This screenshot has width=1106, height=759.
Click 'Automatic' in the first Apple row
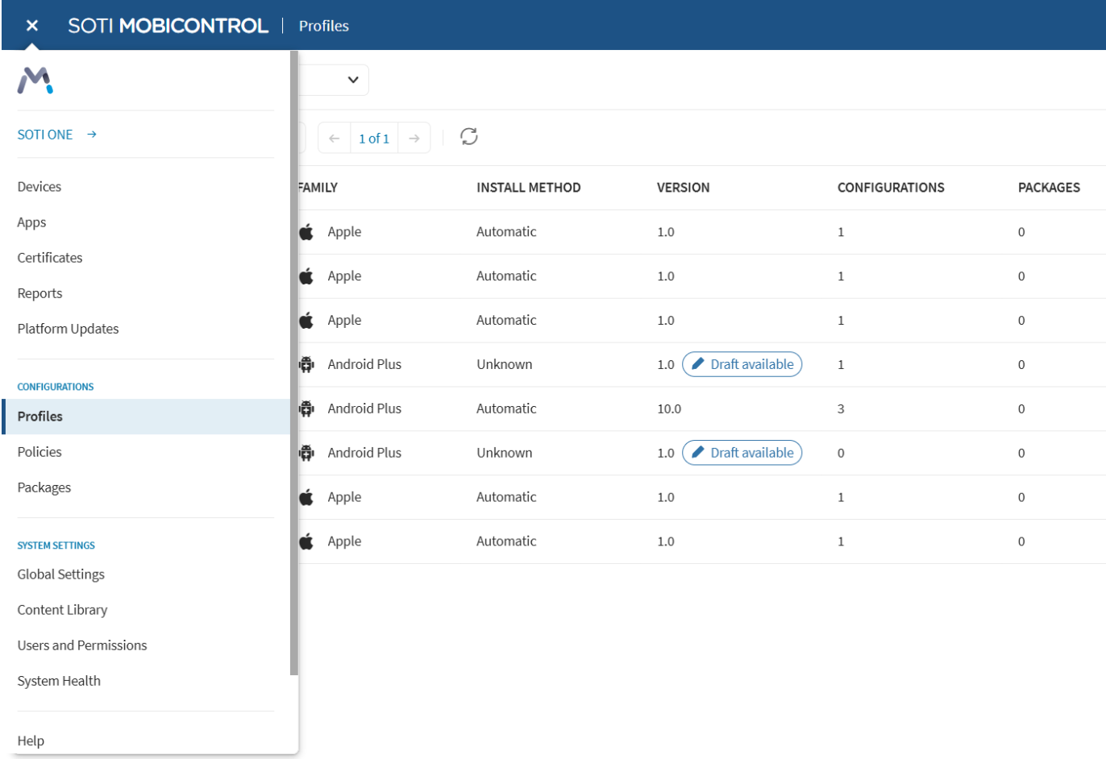click(x=506, y=232)
